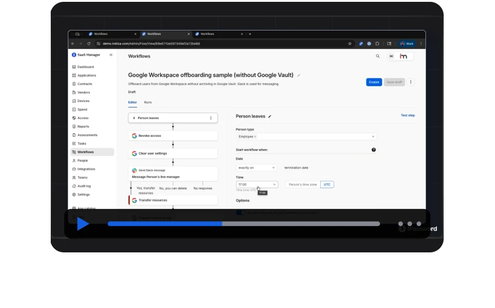Open the Work browser profile button

[407, 44]
